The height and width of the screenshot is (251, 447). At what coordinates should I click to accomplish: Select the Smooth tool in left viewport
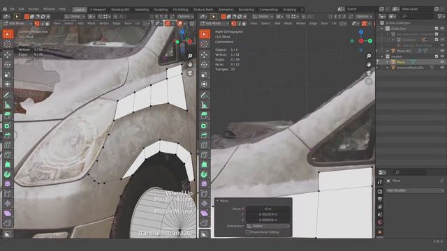(8, 184)
